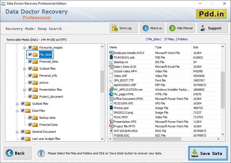
Task: Click the file icon beside IMG00213.png
Action: click(x=111, y=113)
